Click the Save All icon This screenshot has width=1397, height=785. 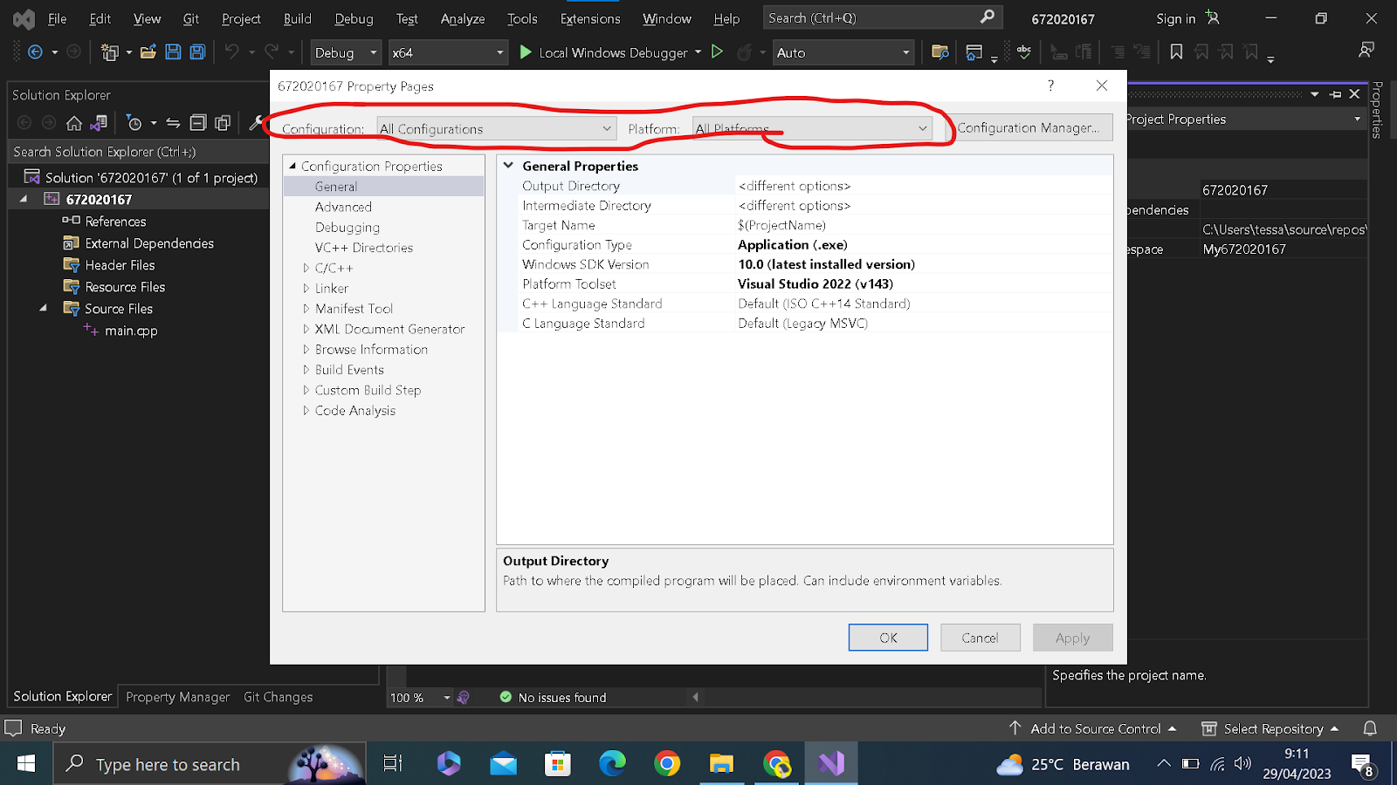(198, 52)
